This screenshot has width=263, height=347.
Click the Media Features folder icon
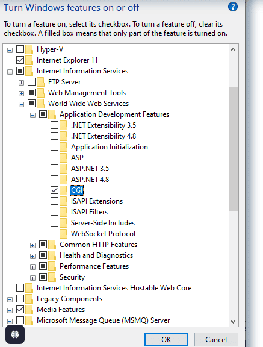pyautogui.click(x=29, y=310)
